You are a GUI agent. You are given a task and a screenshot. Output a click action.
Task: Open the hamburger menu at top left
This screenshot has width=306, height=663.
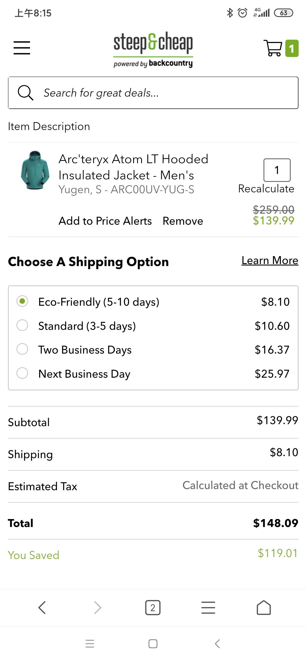(x=22, y=48)
